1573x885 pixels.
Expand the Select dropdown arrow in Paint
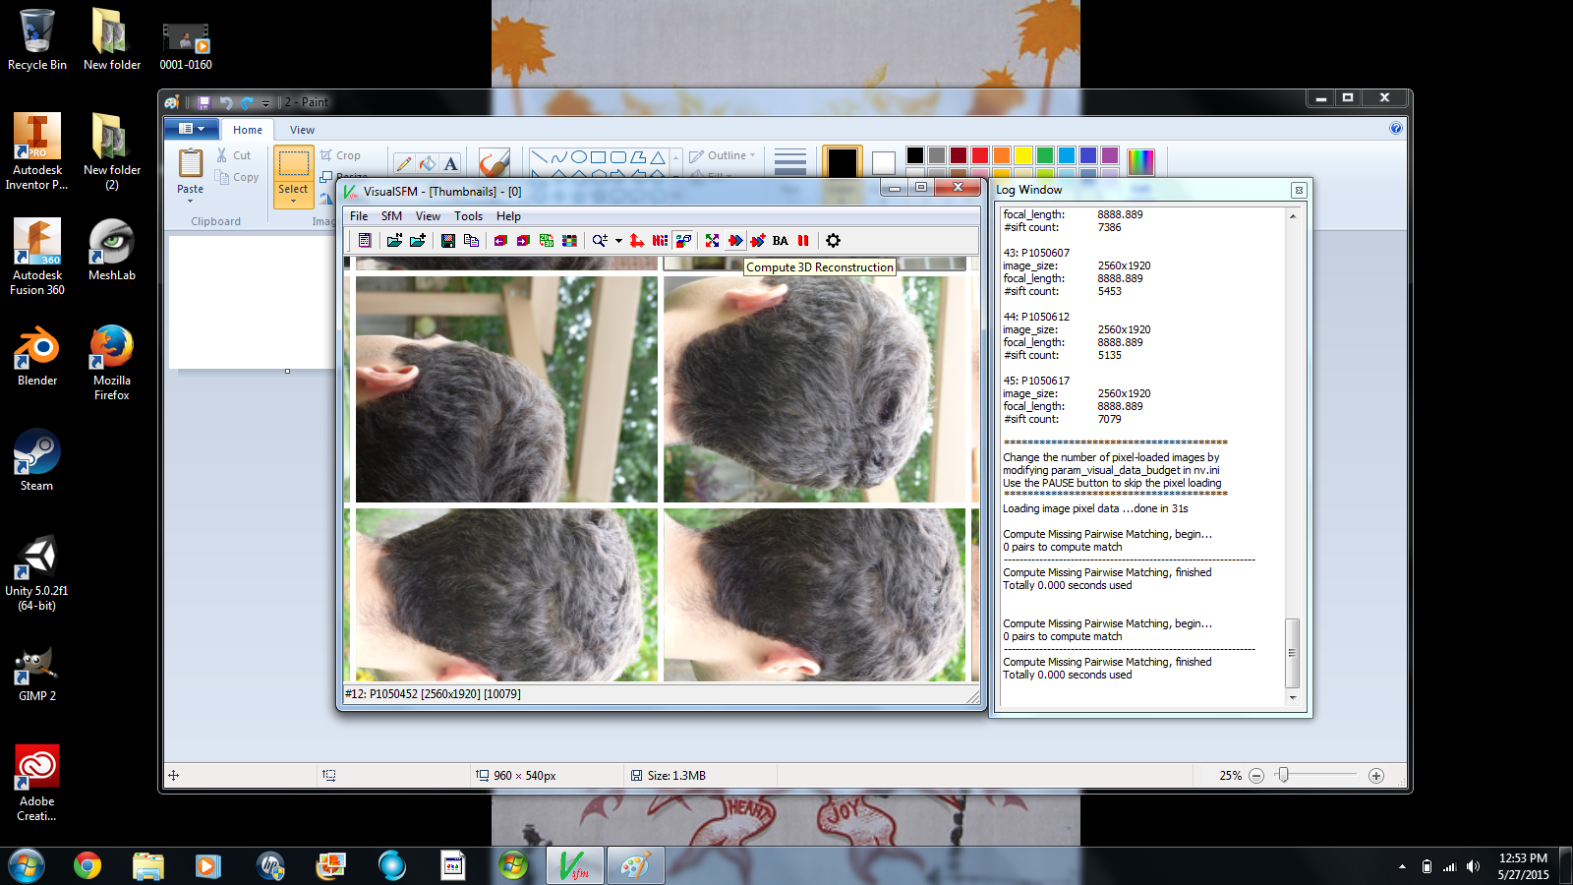293,201
